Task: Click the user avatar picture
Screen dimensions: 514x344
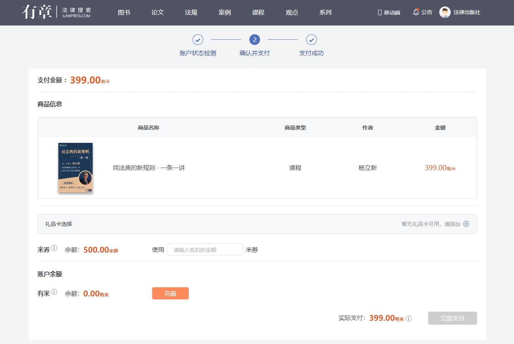Action: pyautogui.click(x=445, y=12)
